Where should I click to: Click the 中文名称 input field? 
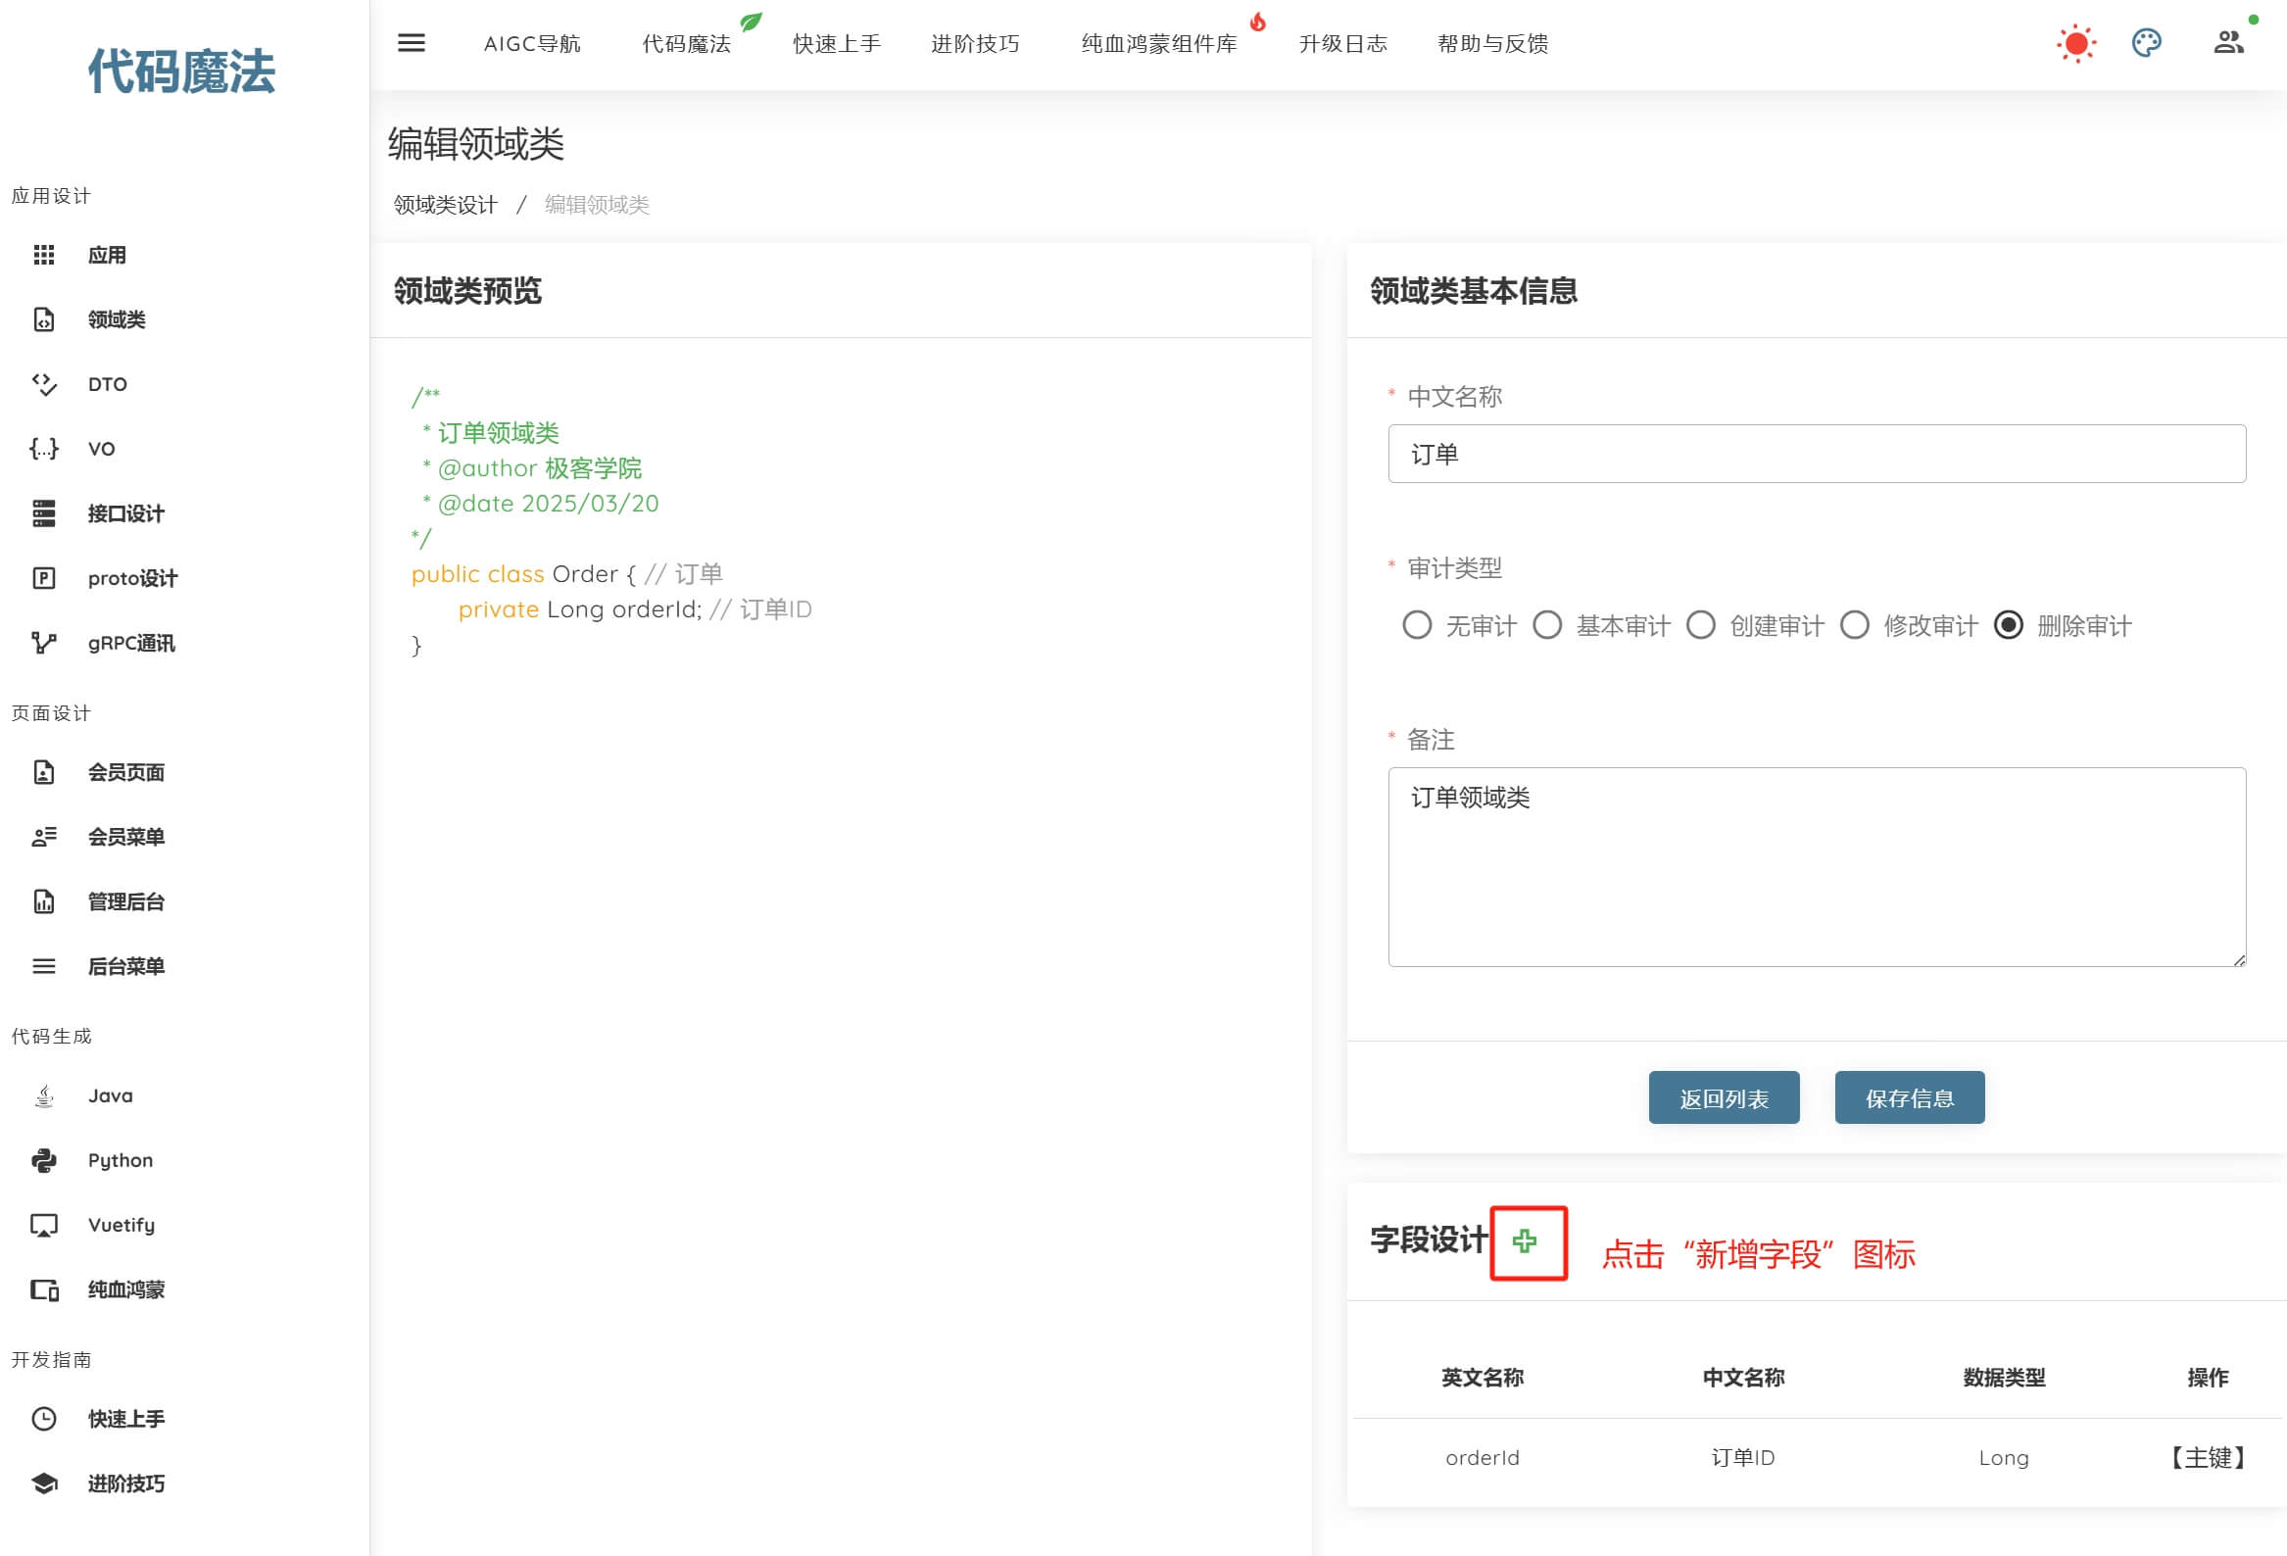point(1816,454)
